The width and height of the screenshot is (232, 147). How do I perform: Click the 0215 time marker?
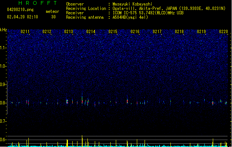(113, 32)
